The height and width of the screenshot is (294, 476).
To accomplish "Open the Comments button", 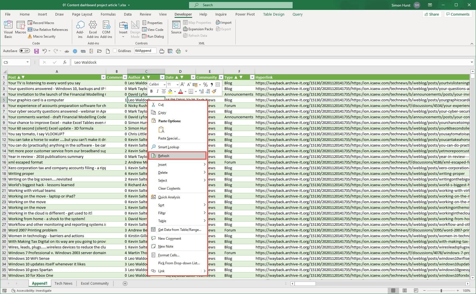I will (458, 14).
